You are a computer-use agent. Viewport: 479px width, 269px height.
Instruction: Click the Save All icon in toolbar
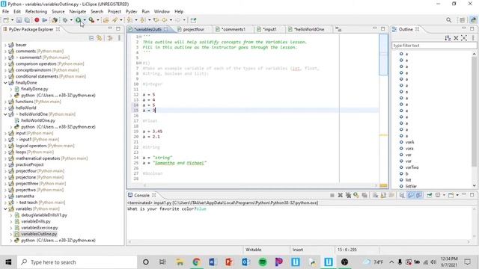click(x=27, y=20)
